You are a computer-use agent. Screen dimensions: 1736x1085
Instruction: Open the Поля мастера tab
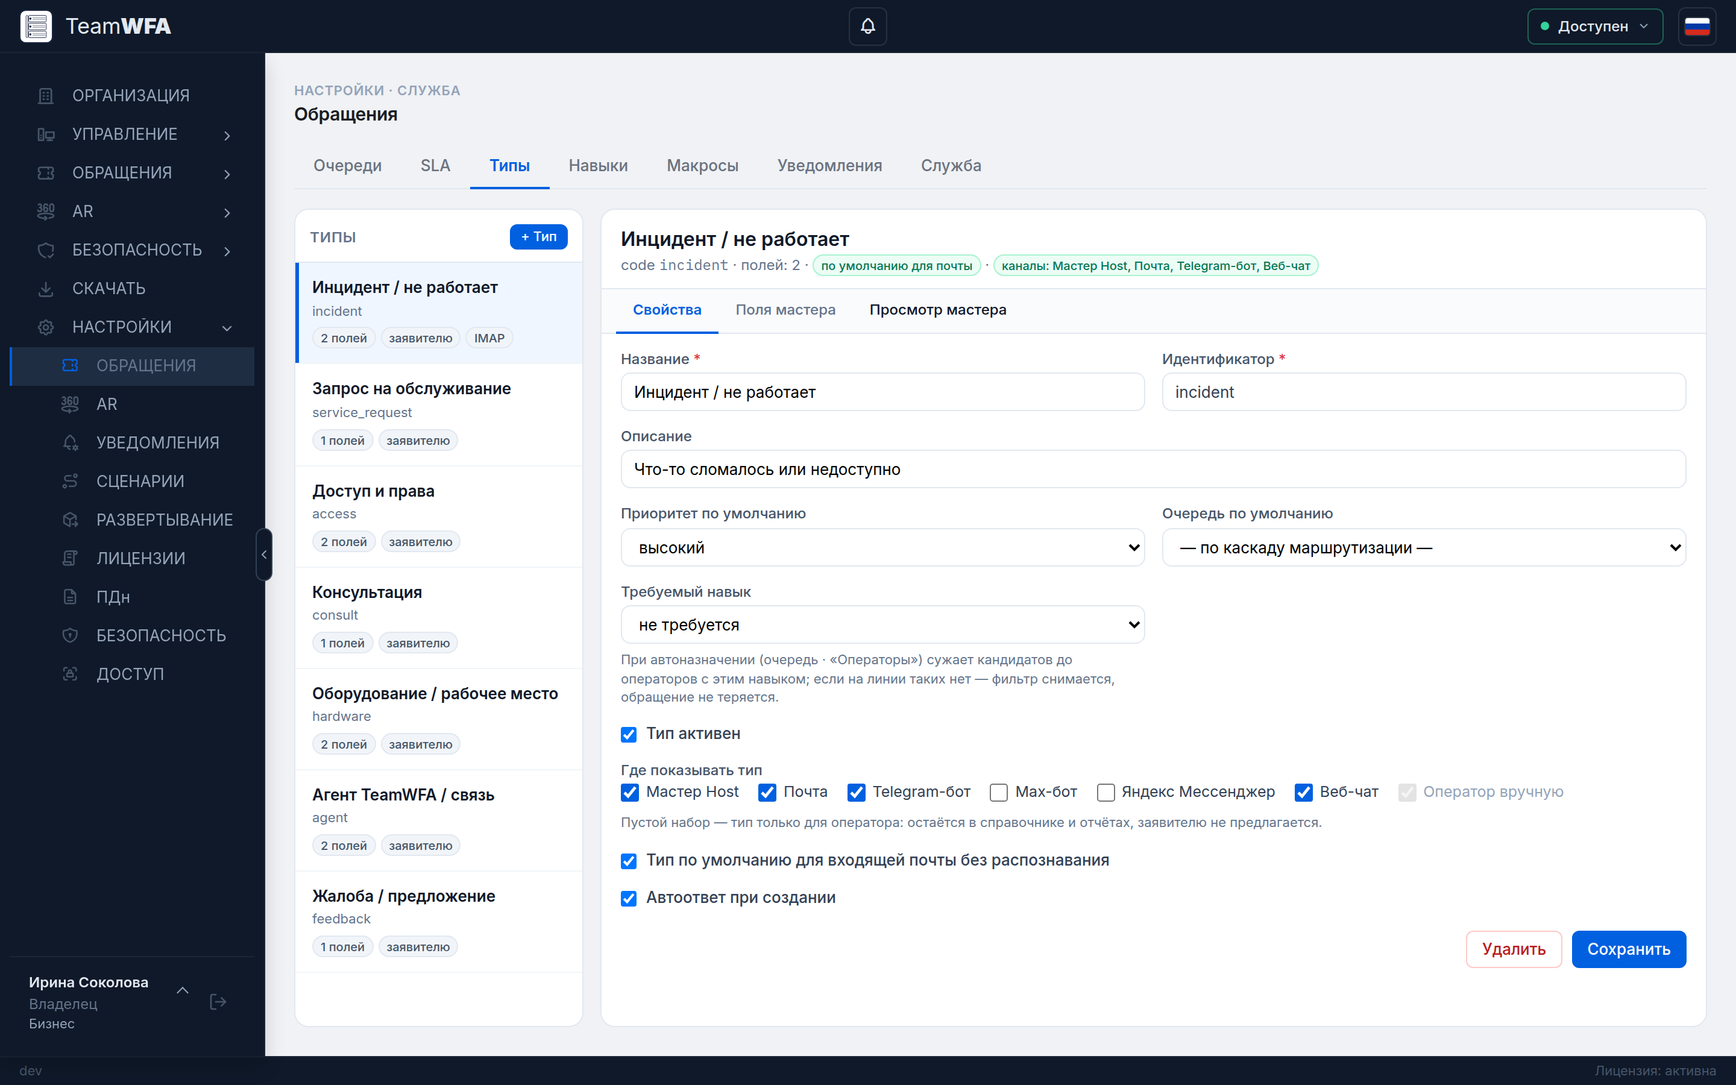pyautogui.click(x=785, y=310)
